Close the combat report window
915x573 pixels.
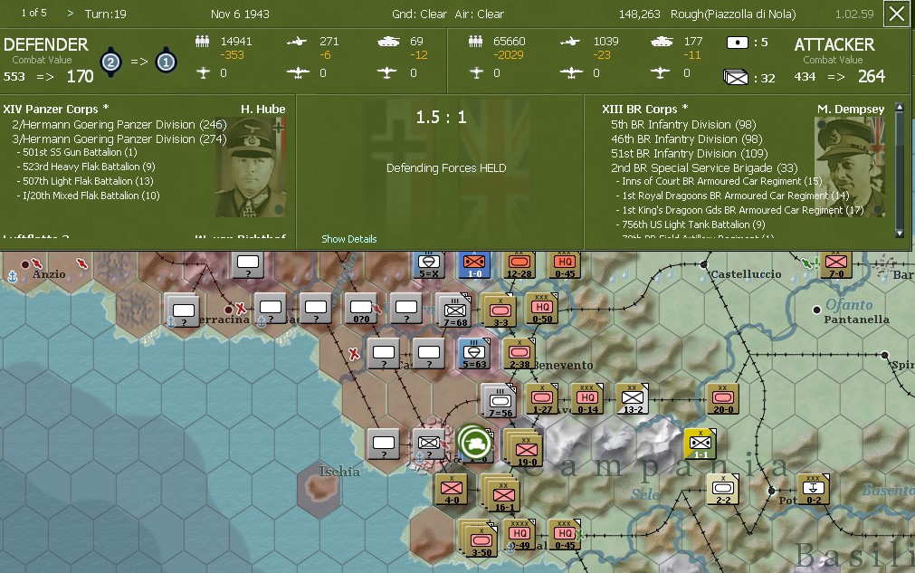click(896, 14)
